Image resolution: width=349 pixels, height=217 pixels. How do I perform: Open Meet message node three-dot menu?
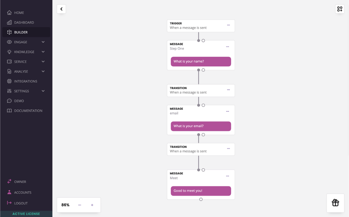pos(227,176)
